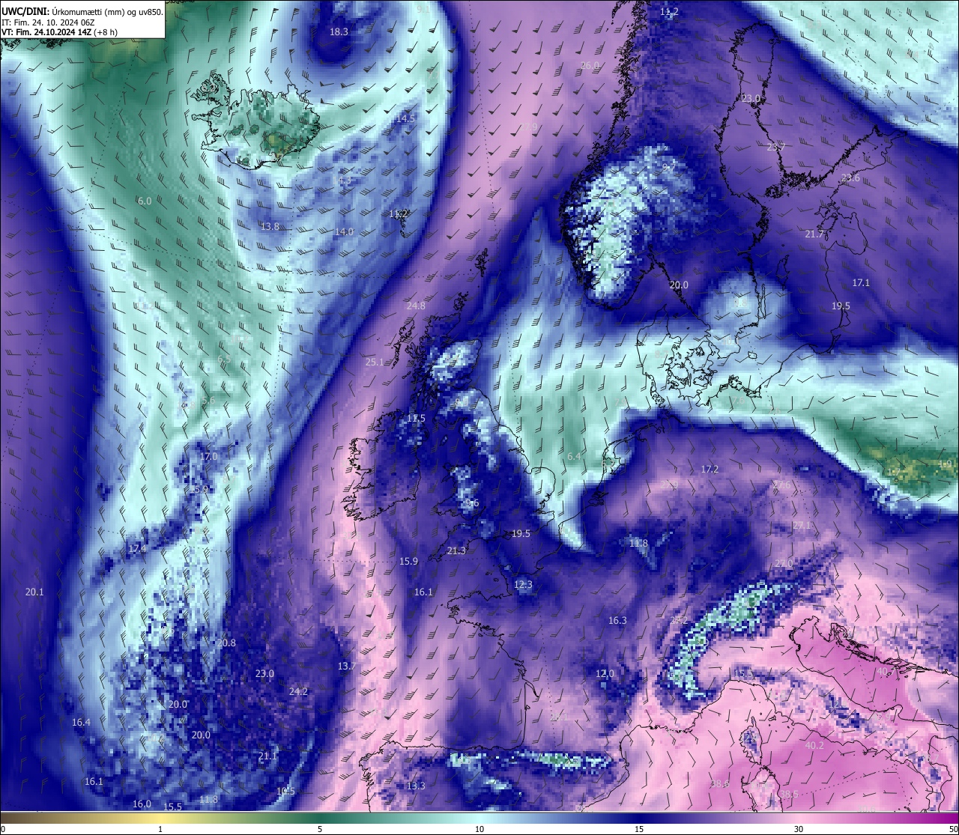Click the 17.2 value label

pos(710,469)
